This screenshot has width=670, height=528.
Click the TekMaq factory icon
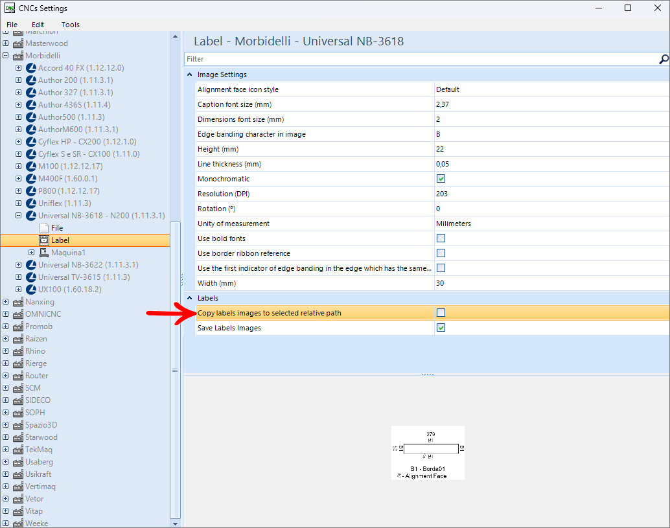[x=18, y=450]
